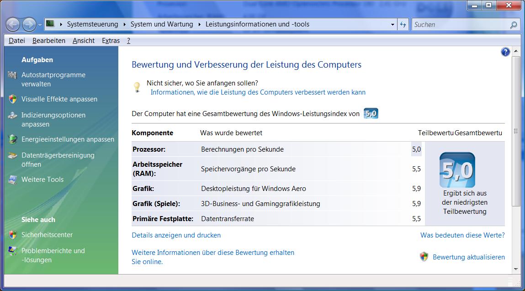This screenshot has height=291, width=525.
Task: Click the Datenträgerbereinigung disk icon
Action: pos(12,156)
